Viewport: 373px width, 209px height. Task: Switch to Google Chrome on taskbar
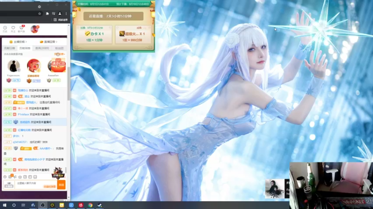coord(90,205)
